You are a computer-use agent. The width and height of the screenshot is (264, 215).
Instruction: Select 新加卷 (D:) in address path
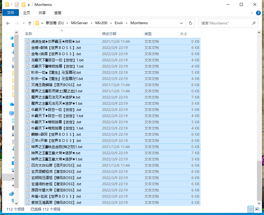(x=55, y=23)
